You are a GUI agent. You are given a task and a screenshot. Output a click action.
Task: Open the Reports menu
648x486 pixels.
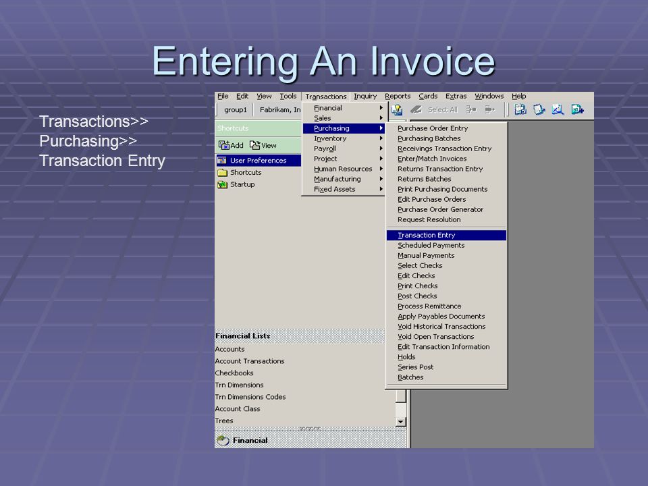point(398,96)
